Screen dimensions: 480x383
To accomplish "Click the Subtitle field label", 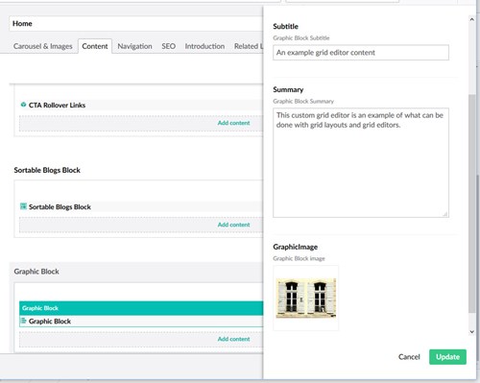I will point(285,26).
